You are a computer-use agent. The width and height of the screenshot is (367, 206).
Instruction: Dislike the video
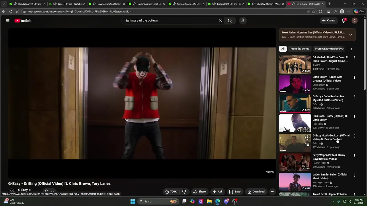184,192
